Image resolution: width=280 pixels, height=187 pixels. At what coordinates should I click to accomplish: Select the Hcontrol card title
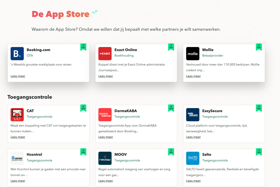coord(34,154)
